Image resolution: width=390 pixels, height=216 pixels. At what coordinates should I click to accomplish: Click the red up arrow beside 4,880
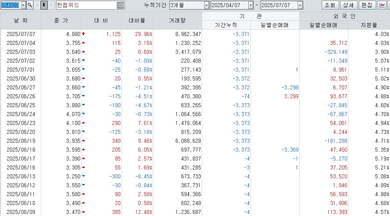coord(83,33)
